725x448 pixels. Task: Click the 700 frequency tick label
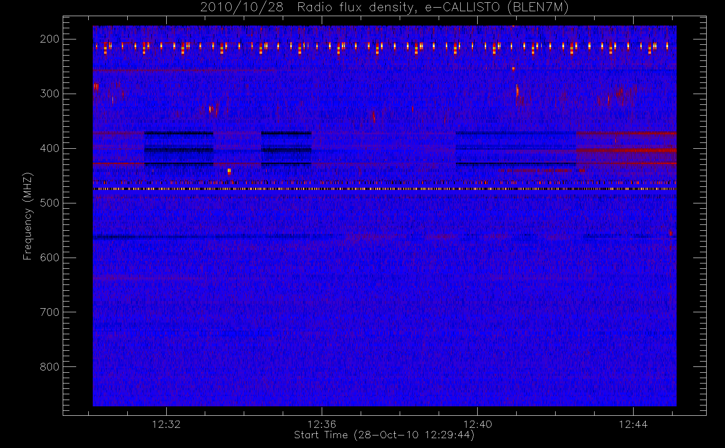[50, 312]
